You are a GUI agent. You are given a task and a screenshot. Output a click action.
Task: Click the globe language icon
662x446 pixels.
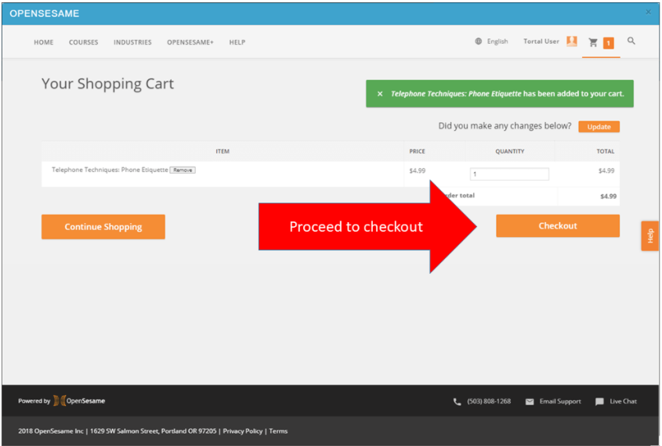point(479,41)
